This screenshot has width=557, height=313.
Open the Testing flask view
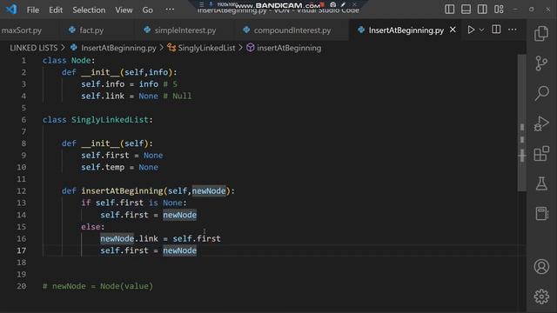(x=541, y=183)
